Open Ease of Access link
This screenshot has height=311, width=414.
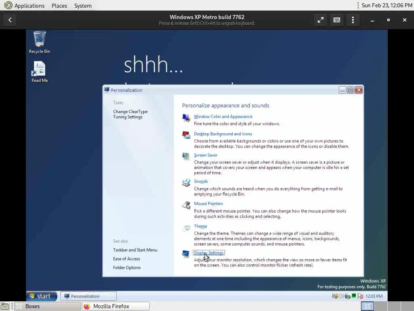click(x=127, y=259)
